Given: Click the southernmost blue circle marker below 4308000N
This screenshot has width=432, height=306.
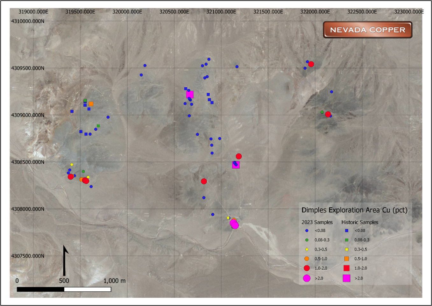Looking at the screenshot, I should pos(213,215).
